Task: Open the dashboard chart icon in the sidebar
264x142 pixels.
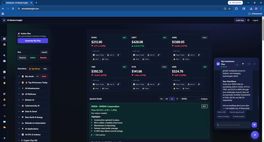Action: tap(4, 39)
